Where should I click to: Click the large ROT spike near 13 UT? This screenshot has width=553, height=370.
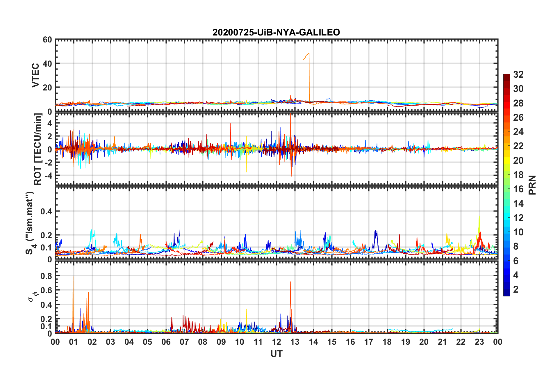pos(291,145)
